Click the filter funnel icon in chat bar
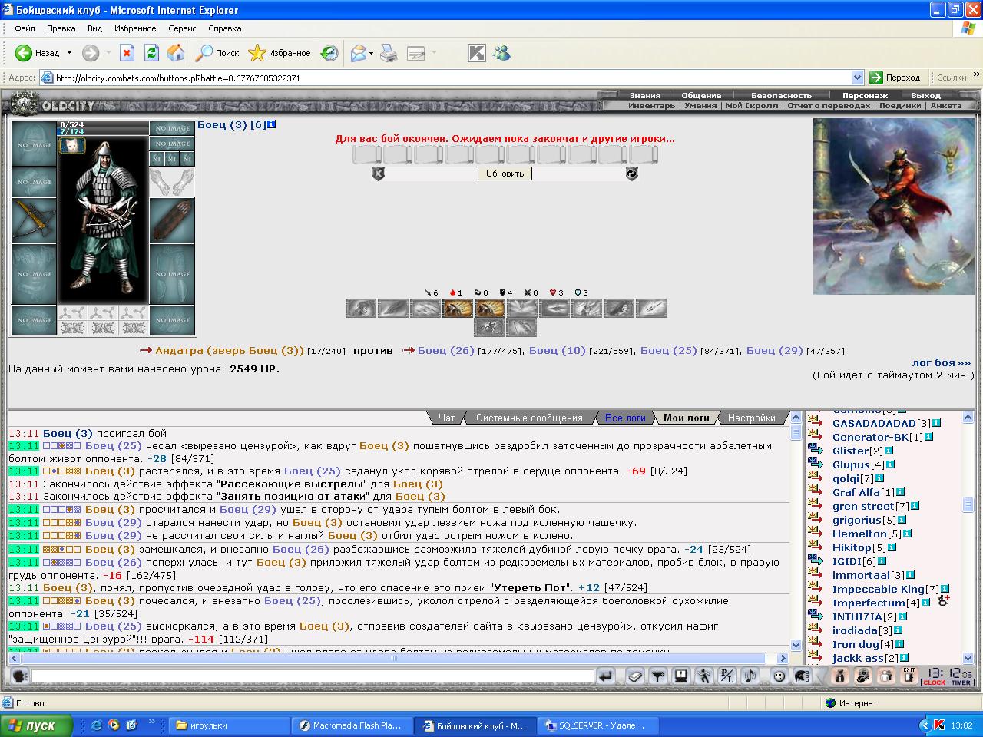Viewport: 983px width, 737px height. pyautogui.click(x=657, y=676)
